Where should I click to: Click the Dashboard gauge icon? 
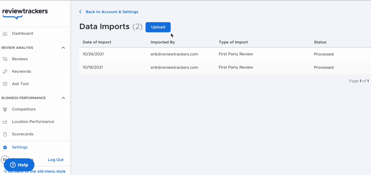pos(5,34)
